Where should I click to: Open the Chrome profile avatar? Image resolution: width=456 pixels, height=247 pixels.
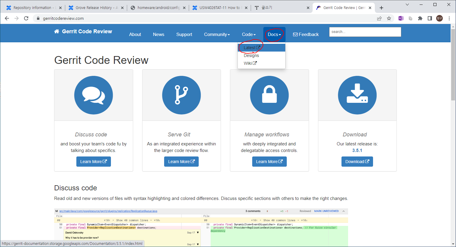(439, 18)
